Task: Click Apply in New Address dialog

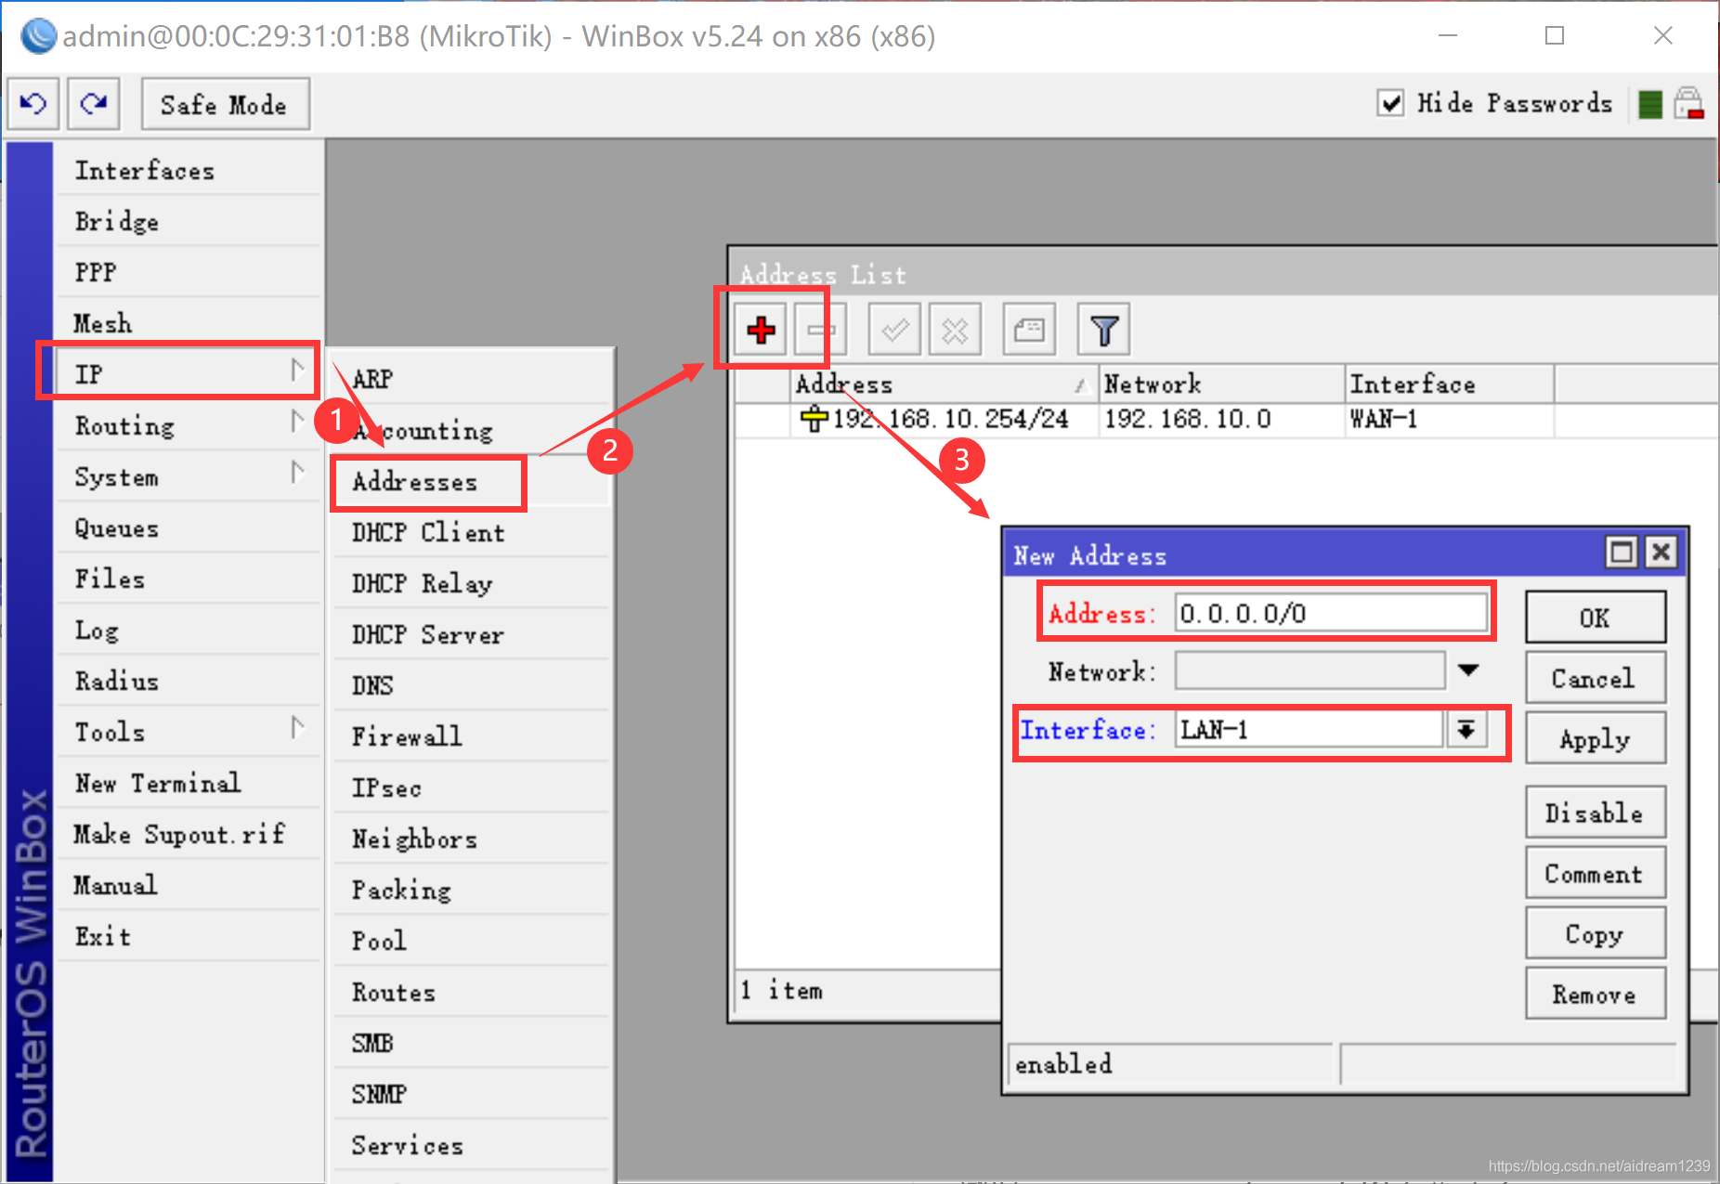Action: [x=1596, y=739]
